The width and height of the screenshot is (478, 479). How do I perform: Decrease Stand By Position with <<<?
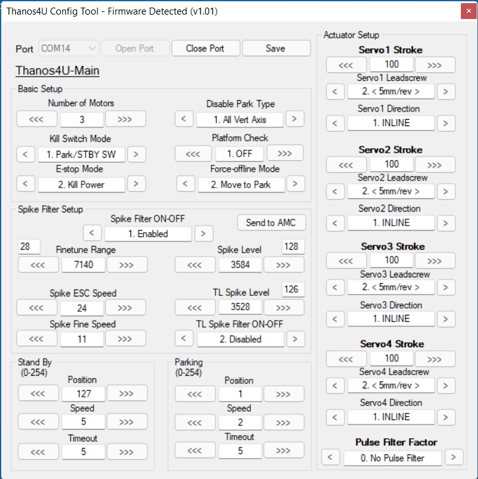(x=38, y=393)
